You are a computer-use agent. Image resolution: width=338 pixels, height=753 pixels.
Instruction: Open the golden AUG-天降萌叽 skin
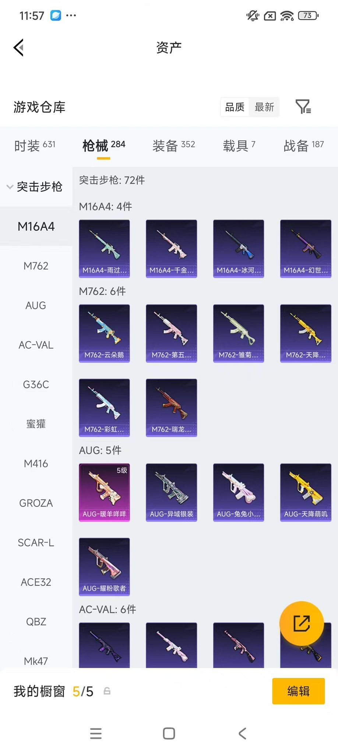click(x=306, y=492)
